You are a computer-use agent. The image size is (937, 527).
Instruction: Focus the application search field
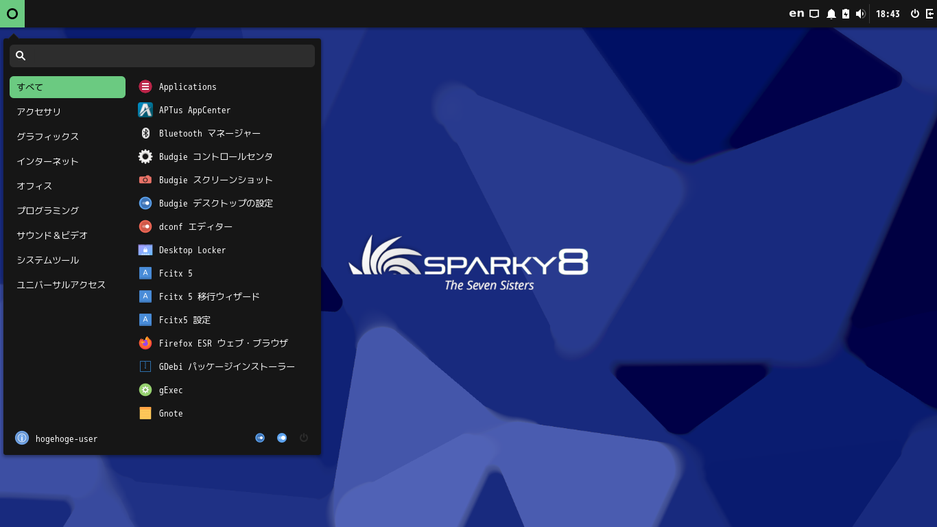[162, 56]
